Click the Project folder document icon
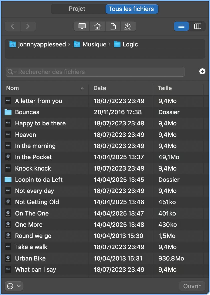Screen dimensions: 210x295 (113, 26)
